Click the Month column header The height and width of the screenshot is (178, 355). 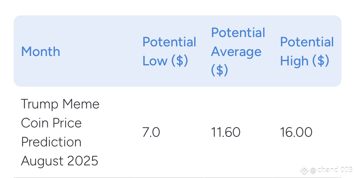point(41,52)
